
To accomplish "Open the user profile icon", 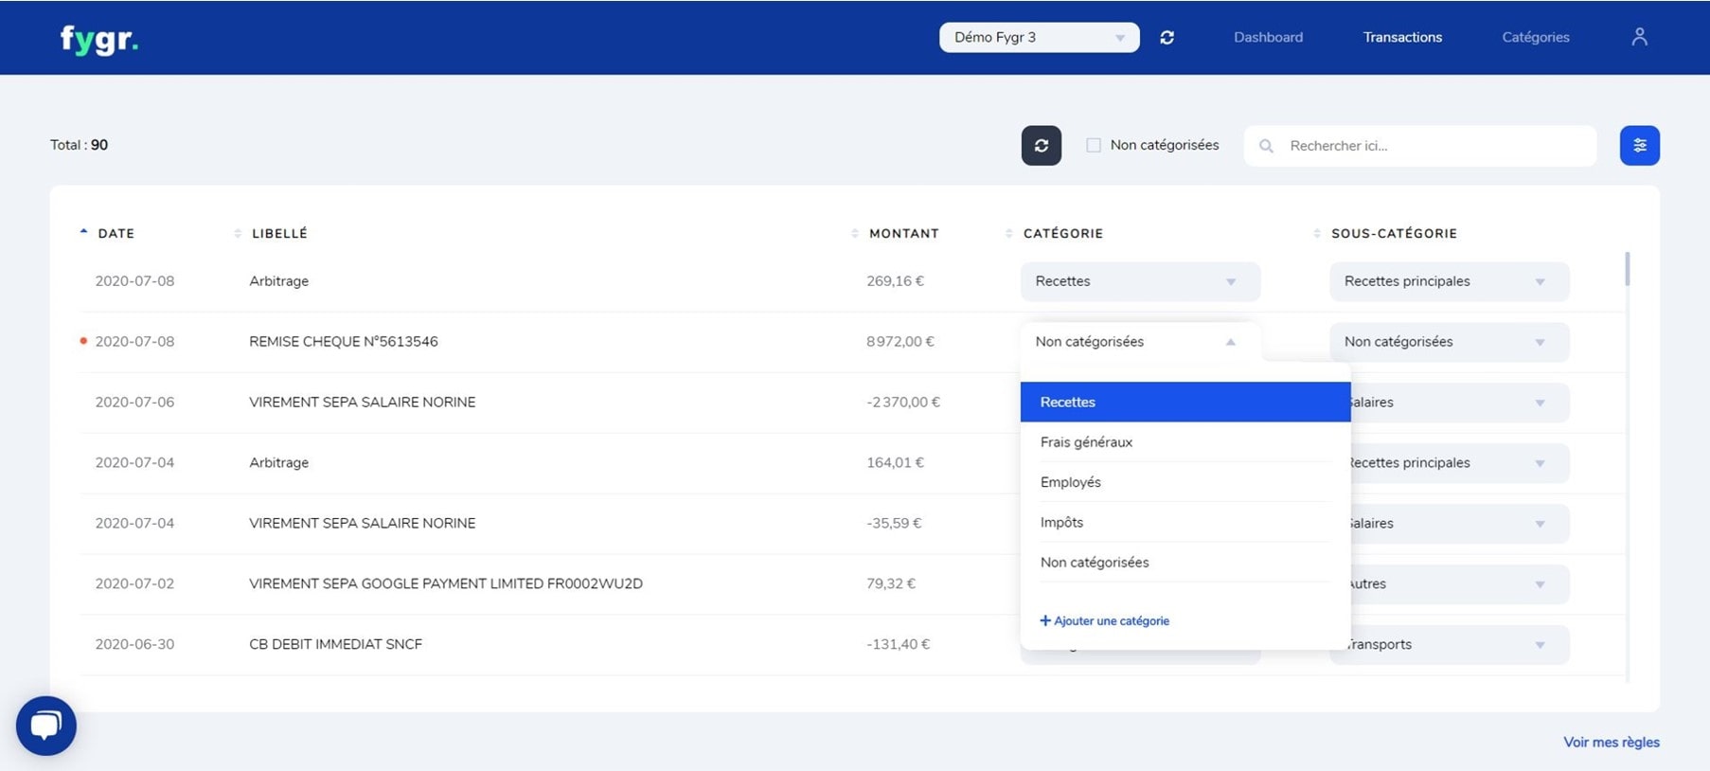I will coord(1639,37).
